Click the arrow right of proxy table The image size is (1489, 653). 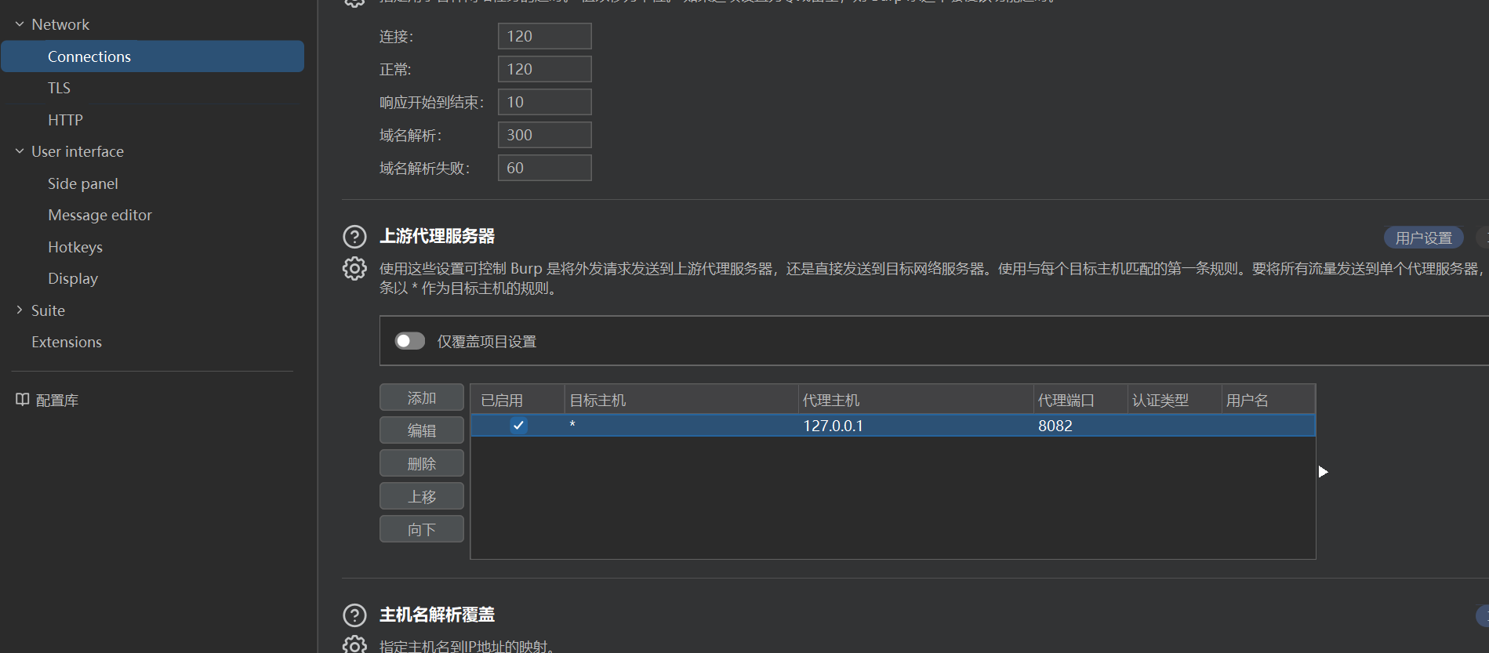point(1323,472)
